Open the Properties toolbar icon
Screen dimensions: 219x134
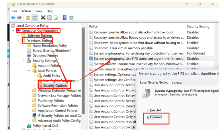pyautogui.click(x=49, y=18)
